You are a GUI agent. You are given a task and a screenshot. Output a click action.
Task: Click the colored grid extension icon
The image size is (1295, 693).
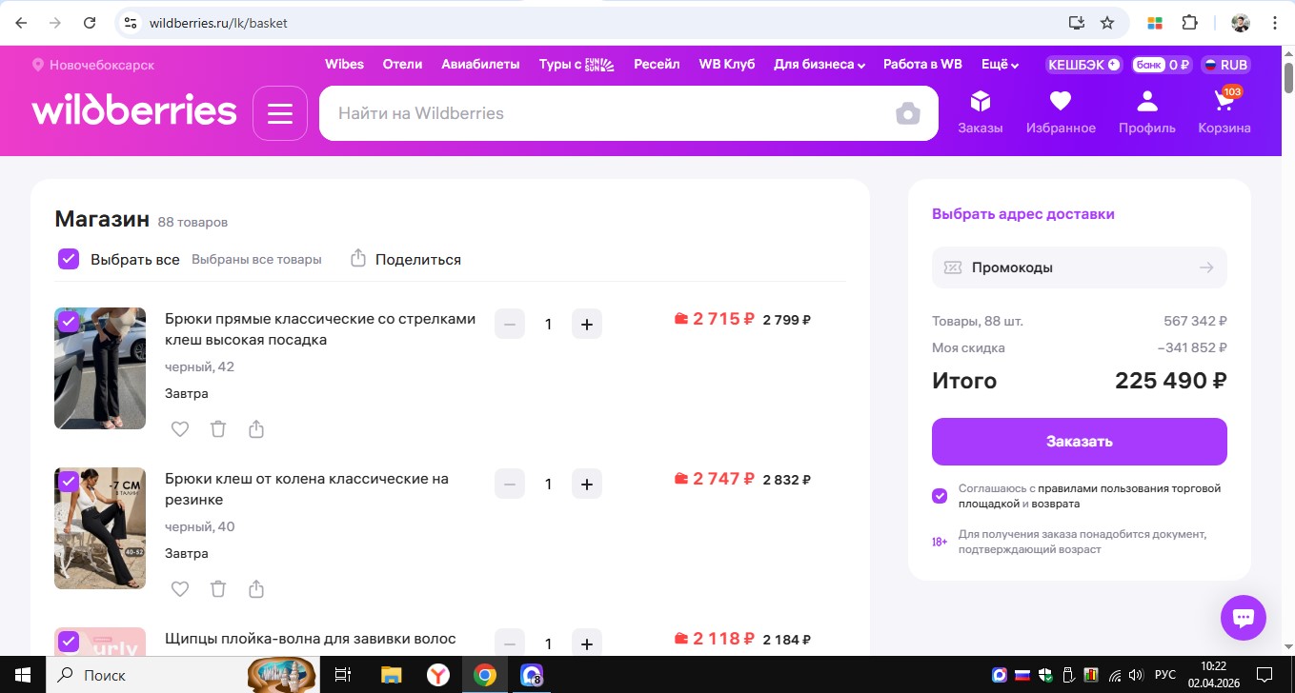pyautogui.click(x=1155, y=23)
